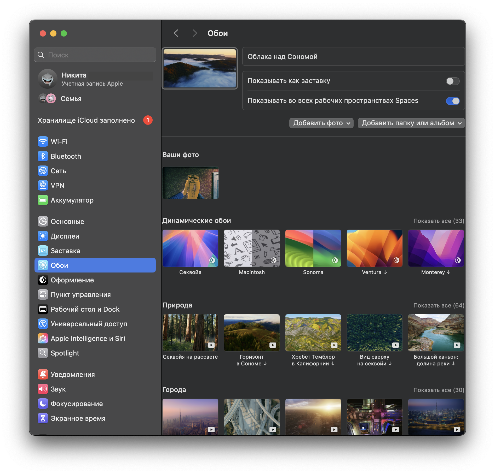Image resolution: width=495 pixels, height=474 pixels.
Task: Click the Bluetooth icon in sidebar
Action: tap(43, 156)
